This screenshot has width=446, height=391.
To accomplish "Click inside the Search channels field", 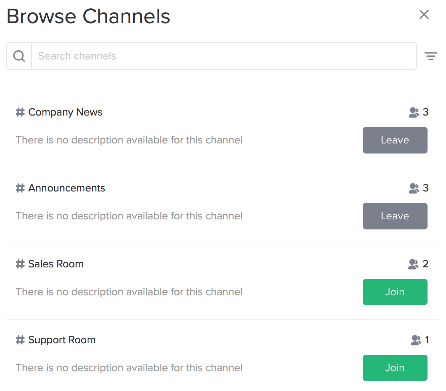I will click(x=134, y=56).
